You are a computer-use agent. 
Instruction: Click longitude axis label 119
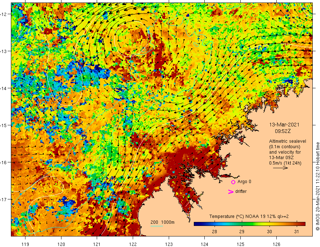point(25,244)
